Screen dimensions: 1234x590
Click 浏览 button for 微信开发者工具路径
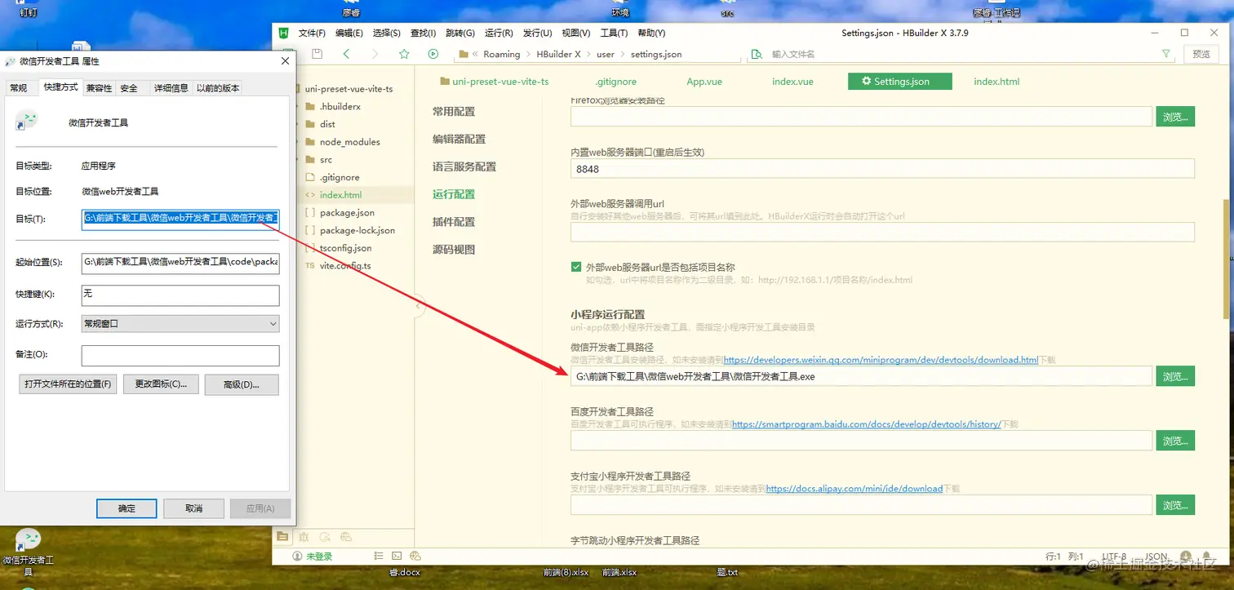[1175, 376]
